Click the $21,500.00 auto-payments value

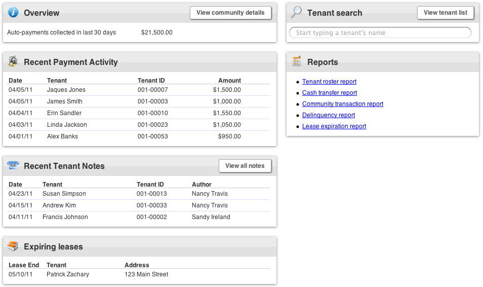point(157,32)
